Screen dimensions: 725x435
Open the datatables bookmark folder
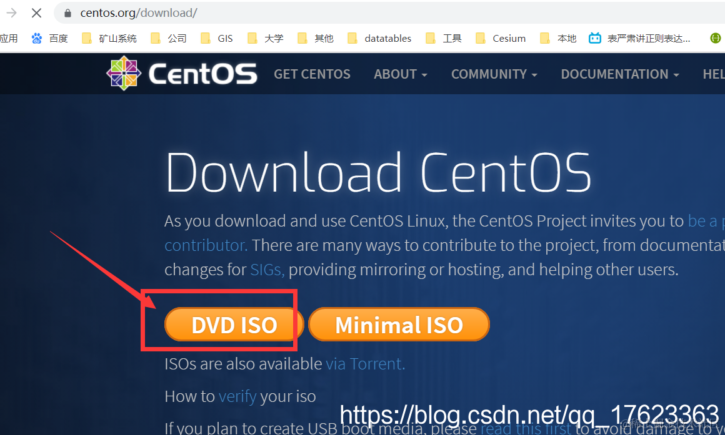click(379, 38)
